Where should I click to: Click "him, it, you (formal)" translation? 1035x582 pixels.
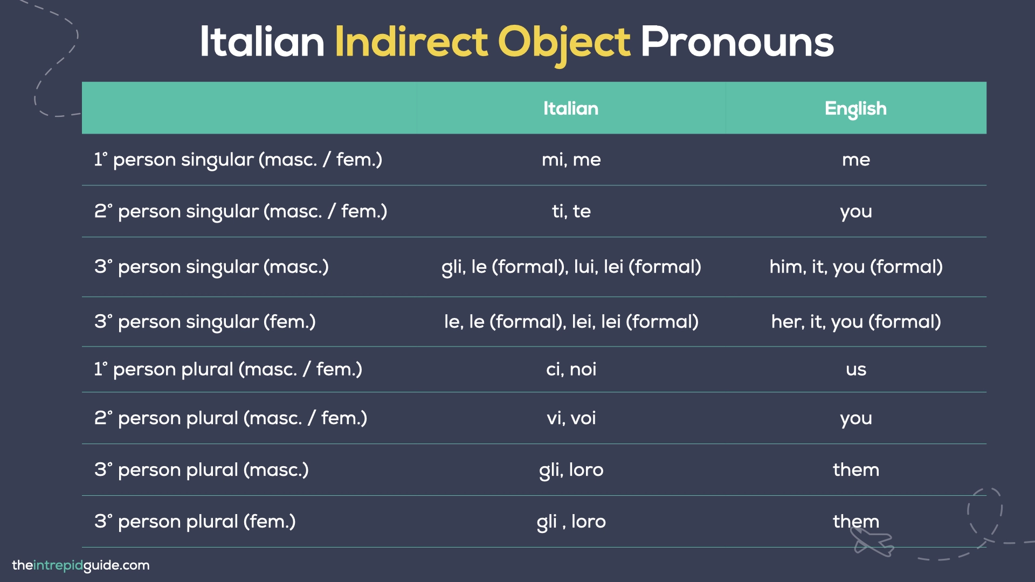[855, 267]
